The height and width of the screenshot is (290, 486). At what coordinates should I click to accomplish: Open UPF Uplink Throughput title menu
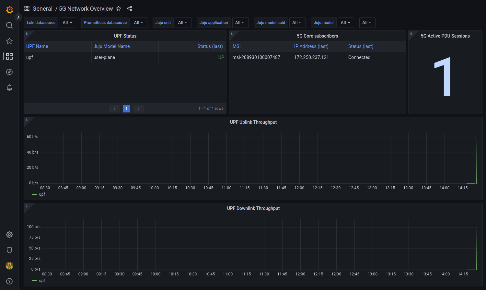coord(253,122)
